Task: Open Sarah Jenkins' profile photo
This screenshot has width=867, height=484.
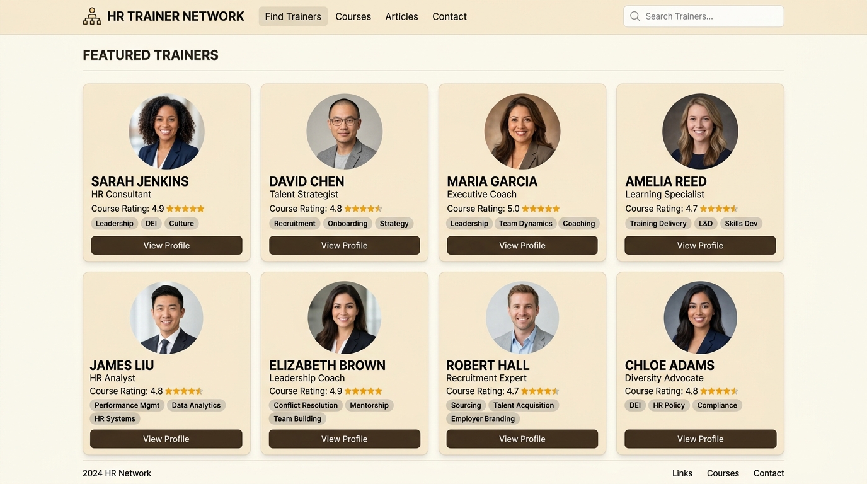Action: point(166,132)
